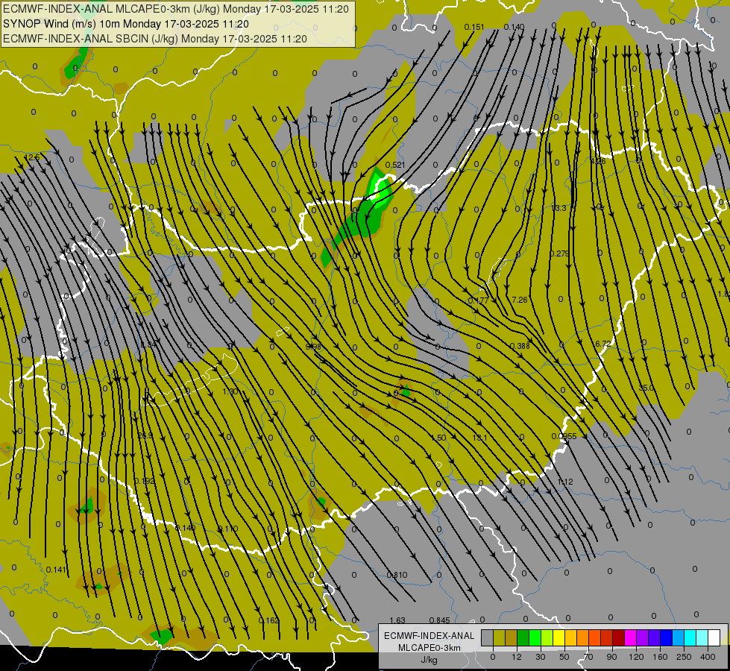
Task: Click the olive-yellow swatch in the legend
Action: click(x=500, y=637)
